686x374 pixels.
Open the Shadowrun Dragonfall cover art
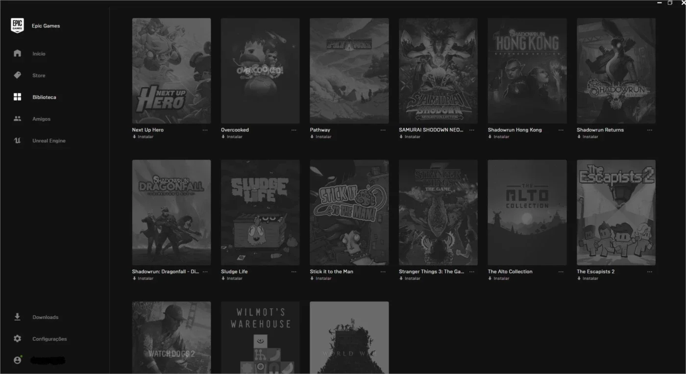(171, 212)
